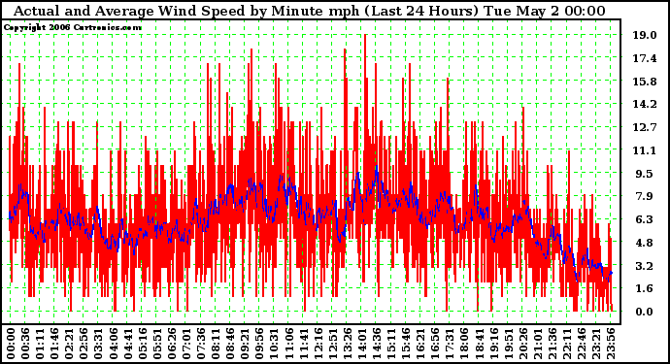Click the 3.2 y-axis label
The width and height of the screenshot is (670, 364).
tap(645, 266)
